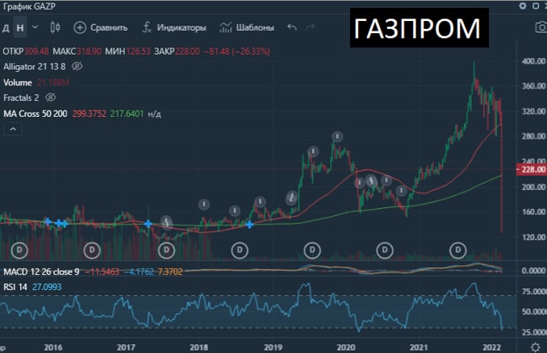
Task: Select the Д daily timeframe
Action: click(6, 27)
